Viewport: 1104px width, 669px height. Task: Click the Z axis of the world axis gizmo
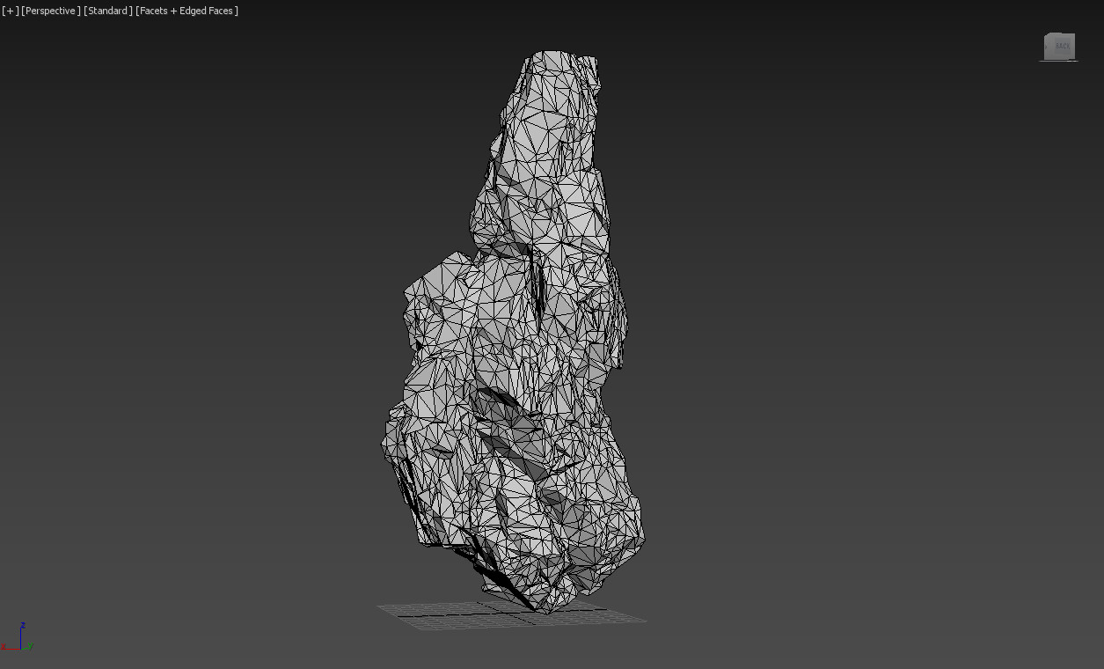coord(20,636)
